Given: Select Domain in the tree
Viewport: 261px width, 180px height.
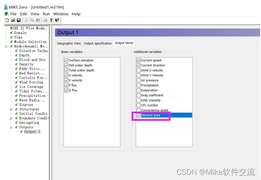Looking at the screenshot, I should [x=20, y=33].
